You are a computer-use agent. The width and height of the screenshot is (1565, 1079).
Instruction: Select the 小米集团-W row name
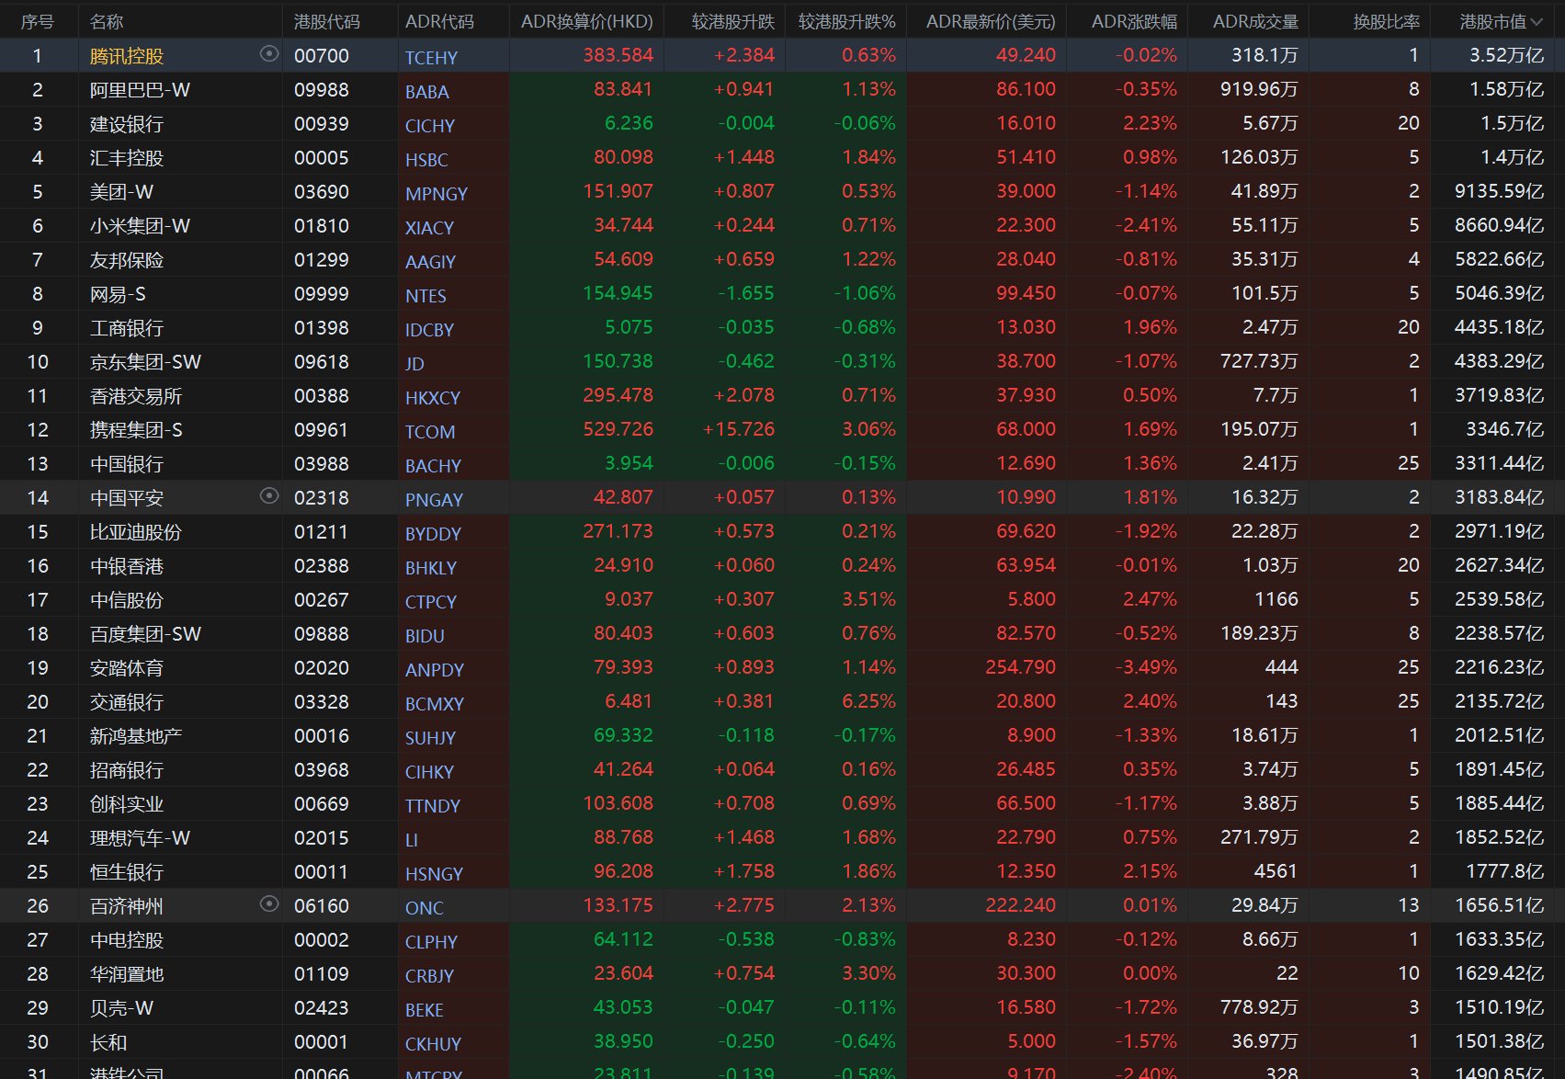140,226
